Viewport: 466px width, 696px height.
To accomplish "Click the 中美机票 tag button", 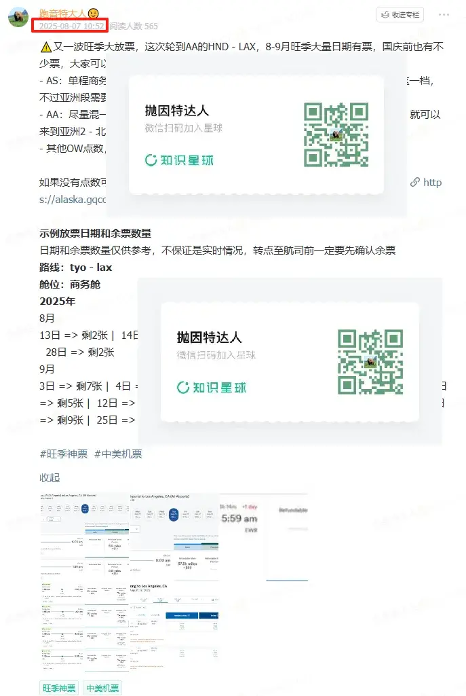I will (102, 688).
